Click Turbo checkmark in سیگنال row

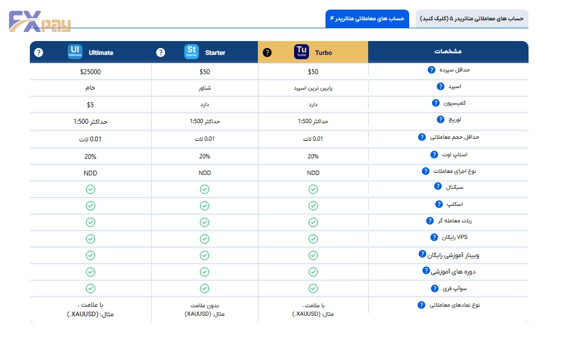313,189
